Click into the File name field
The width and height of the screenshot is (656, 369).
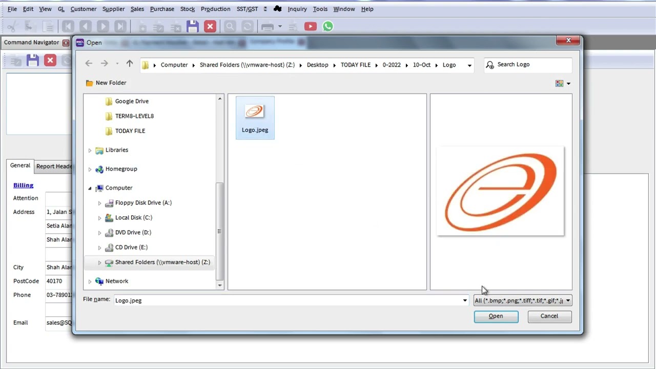[287, 301]
